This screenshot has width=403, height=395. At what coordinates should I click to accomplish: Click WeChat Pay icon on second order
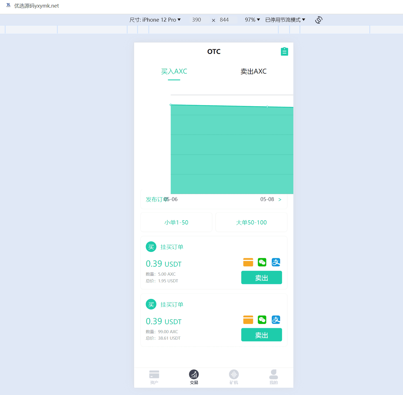[262, 320]
